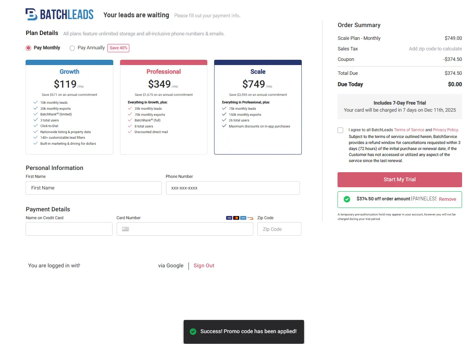Remove the applied promo code
Screen dimensions: 473x344
click(447, 199)
